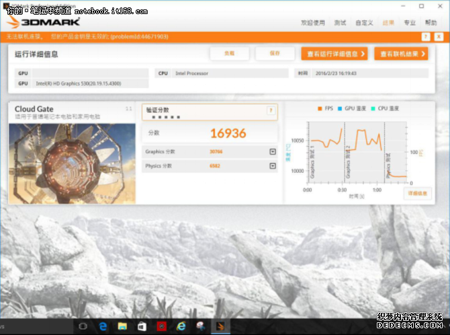The image size is (450, 335).
Task: Click the 保存 save button
Action: click(275, 54)
